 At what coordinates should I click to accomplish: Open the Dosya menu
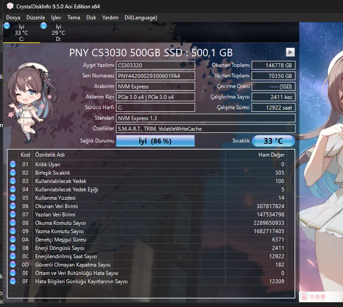coord(13,18)
